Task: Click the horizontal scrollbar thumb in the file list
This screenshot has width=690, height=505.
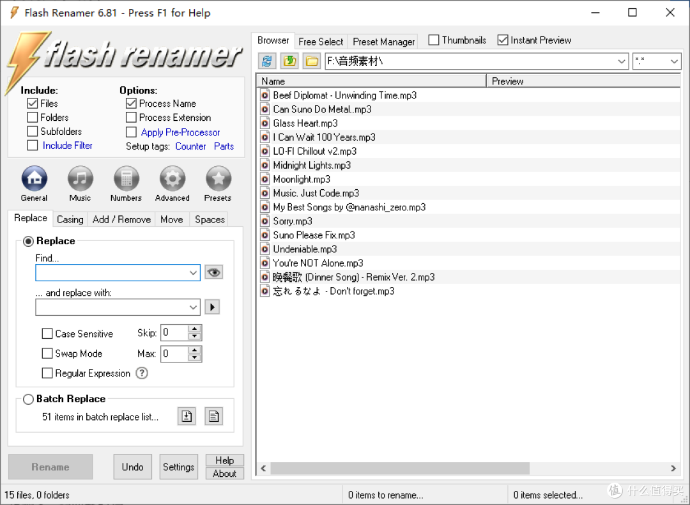Action: pos(400,469)
